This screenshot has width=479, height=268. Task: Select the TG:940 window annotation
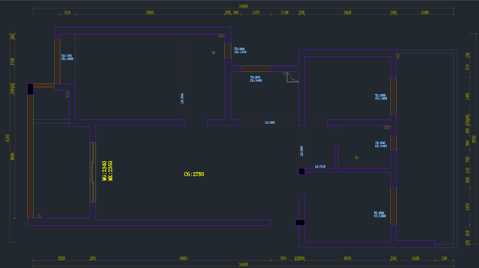239,49
